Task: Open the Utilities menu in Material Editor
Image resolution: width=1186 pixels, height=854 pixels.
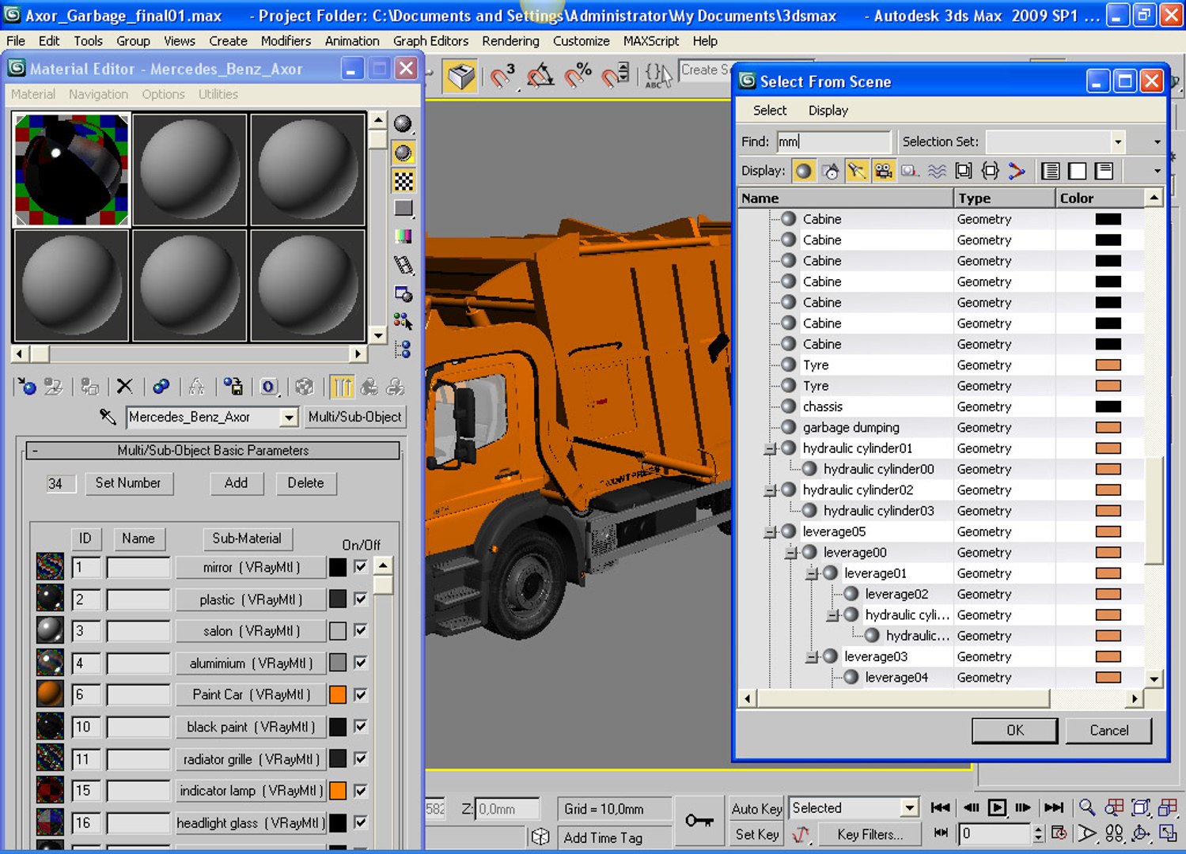Action: point(218,94)
